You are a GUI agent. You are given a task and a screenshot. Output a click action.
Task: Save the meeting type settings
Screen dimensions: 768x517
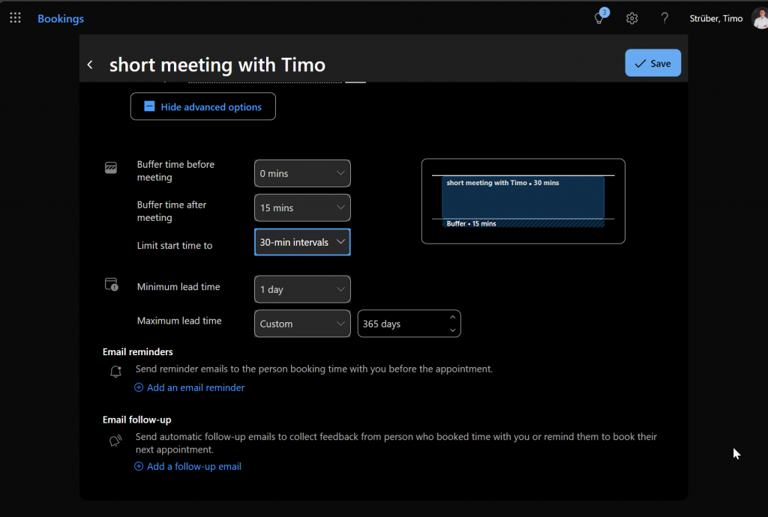(x=652, y=64)
